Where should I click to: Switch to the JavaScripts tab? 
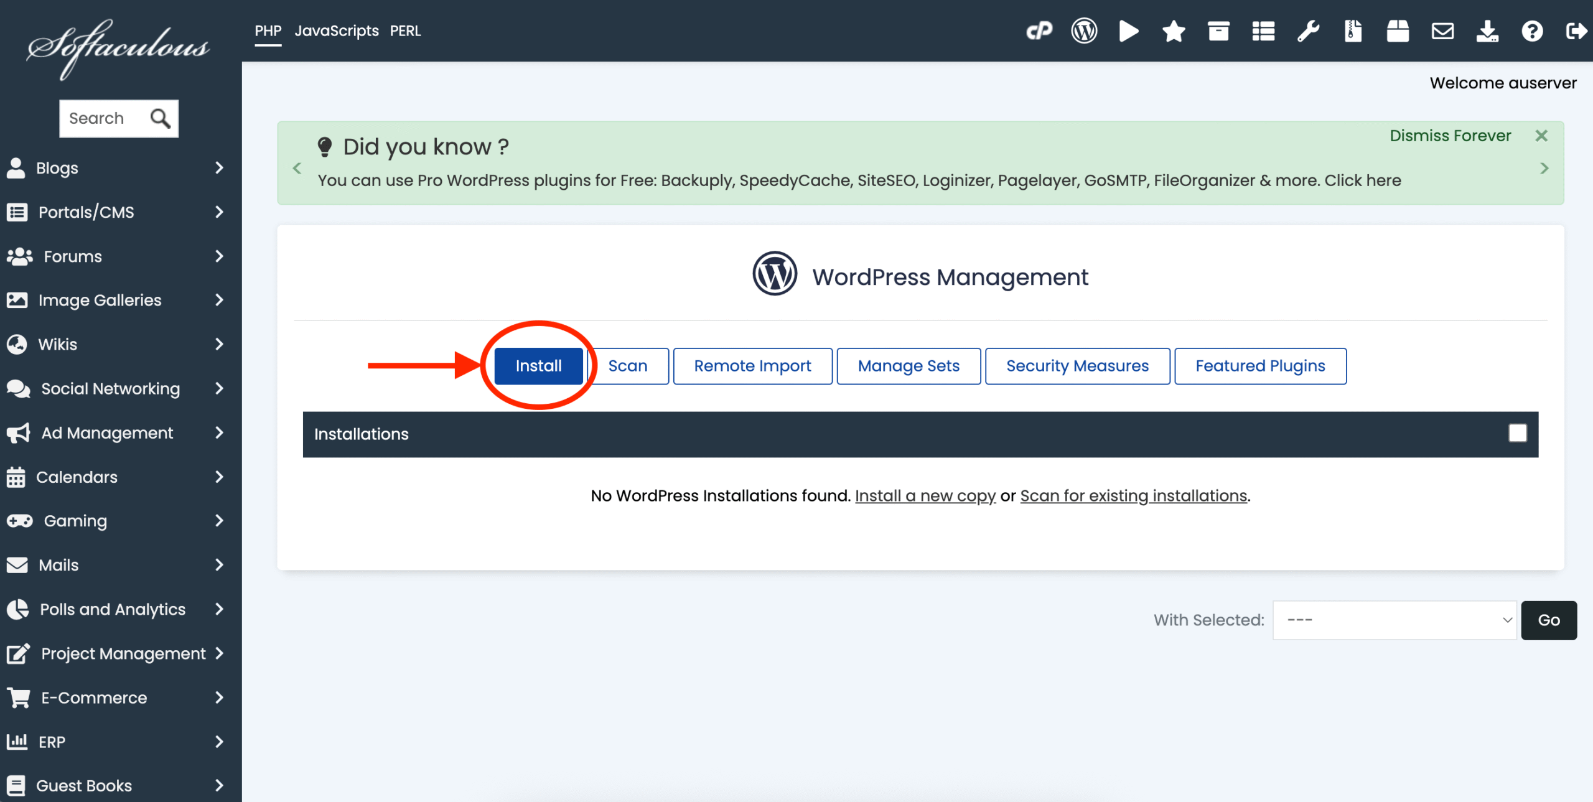point(337,30)
